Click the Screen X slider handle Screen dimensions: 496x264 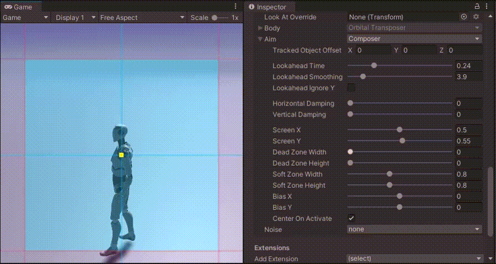[x=400, y=130]
